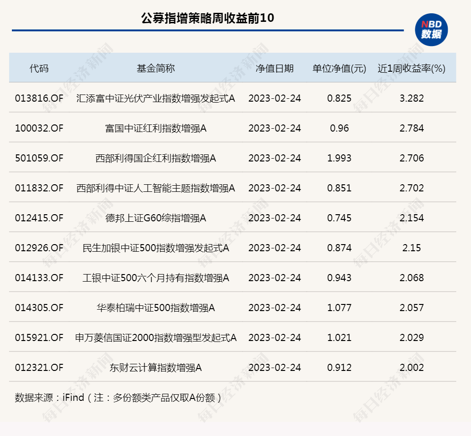Click net value 0.745
Viewport: 471px width, 436px height.
[339, 218]
